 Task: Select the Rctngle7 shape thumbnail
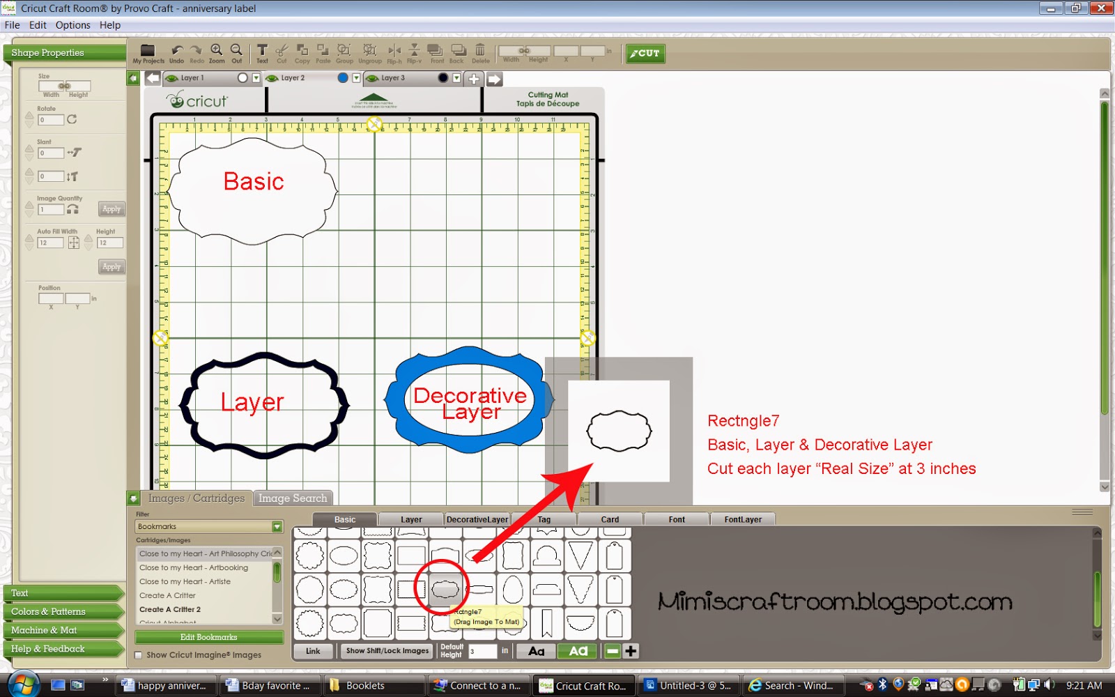pos(445,590)
